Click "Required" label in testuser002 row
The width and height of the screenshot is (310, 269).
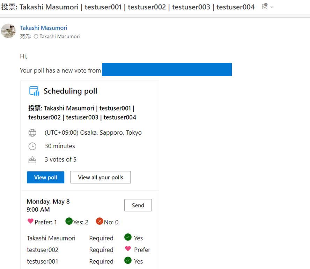[x=101, y=250]
